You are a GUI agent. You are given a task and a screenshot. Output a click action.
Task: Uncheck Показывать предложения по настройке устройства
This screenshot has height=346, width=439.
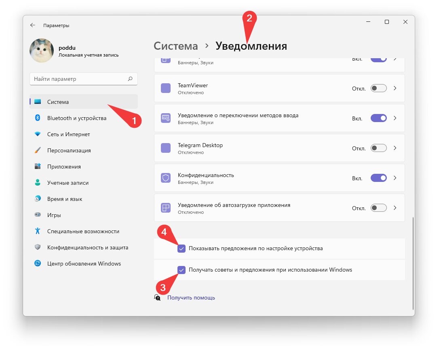point(182,248)
